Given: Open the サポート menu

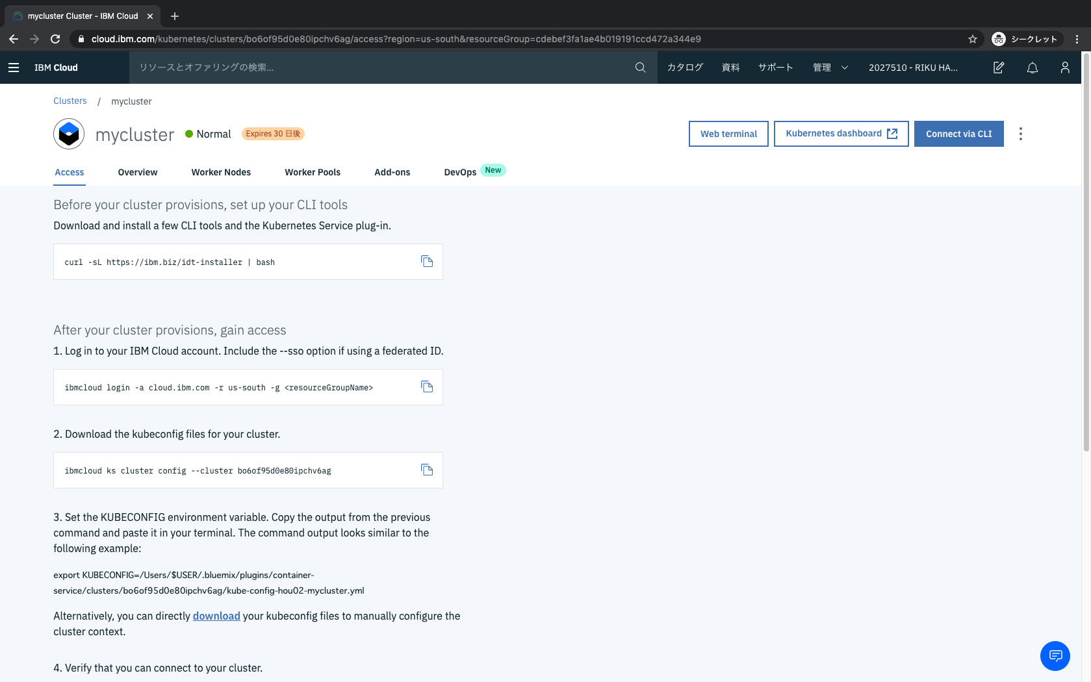Looking at the screenshot, I should [776, 68].
